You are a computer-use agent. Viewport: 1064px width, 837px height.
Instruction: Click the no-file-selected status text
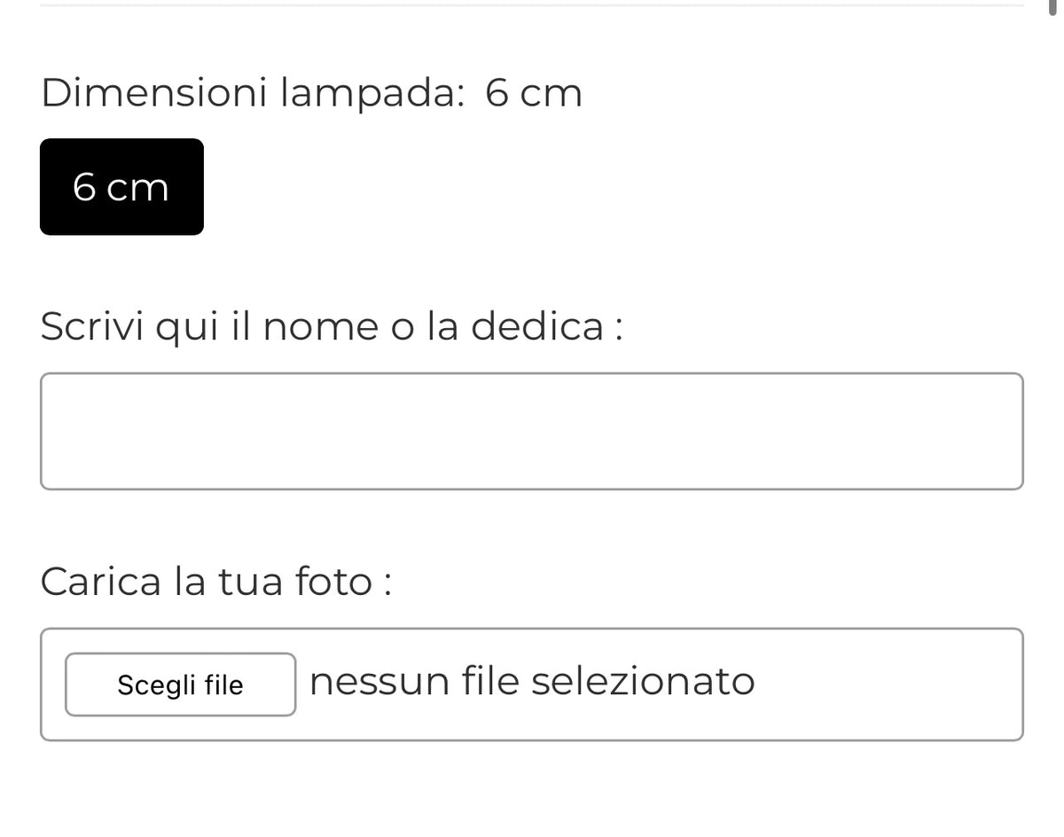point(532,682)
